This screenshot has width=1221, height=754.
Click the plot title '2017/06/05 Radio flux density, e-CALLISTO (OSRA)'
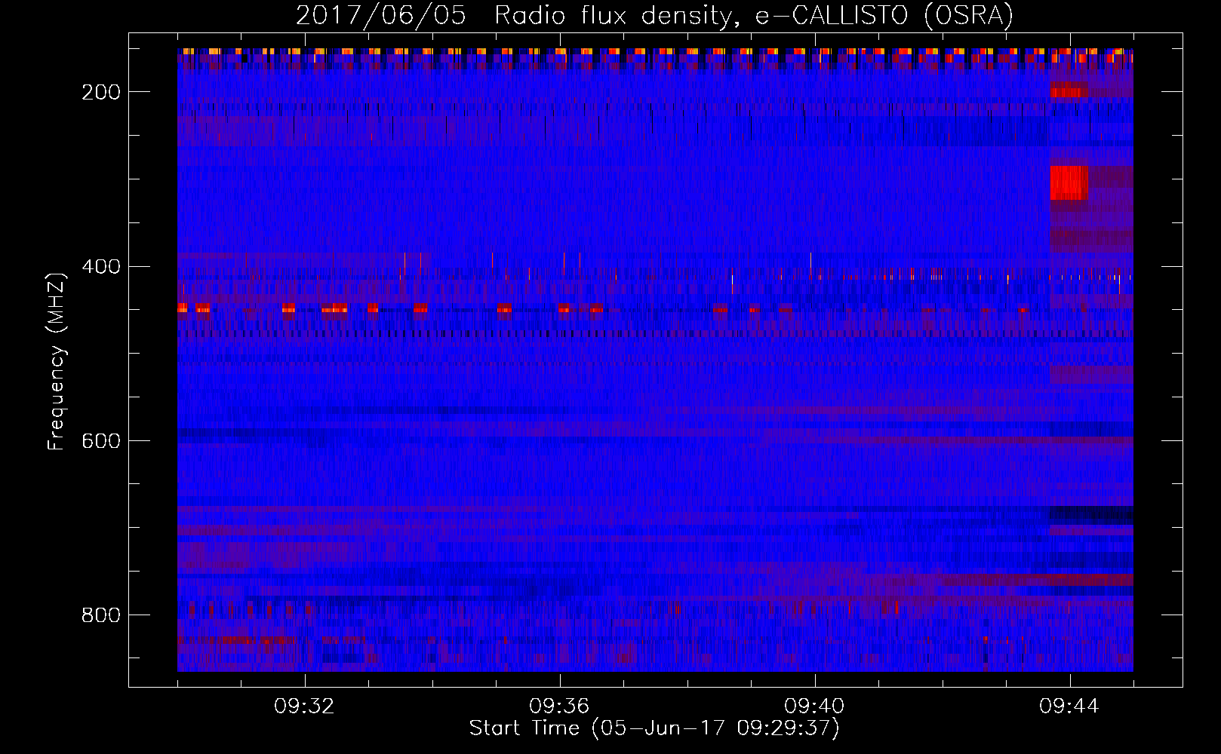point(654,15)
